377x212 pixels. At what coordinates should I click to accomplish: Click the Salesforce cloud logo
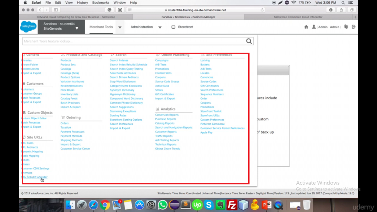click(28, 26)
